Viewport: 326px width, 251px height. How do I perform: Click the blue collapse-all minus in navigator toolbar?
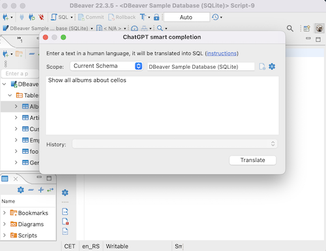(32, 54)
